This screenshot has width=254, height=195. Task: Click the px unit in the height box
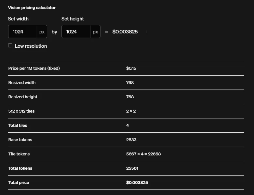[x=95, y=32]
